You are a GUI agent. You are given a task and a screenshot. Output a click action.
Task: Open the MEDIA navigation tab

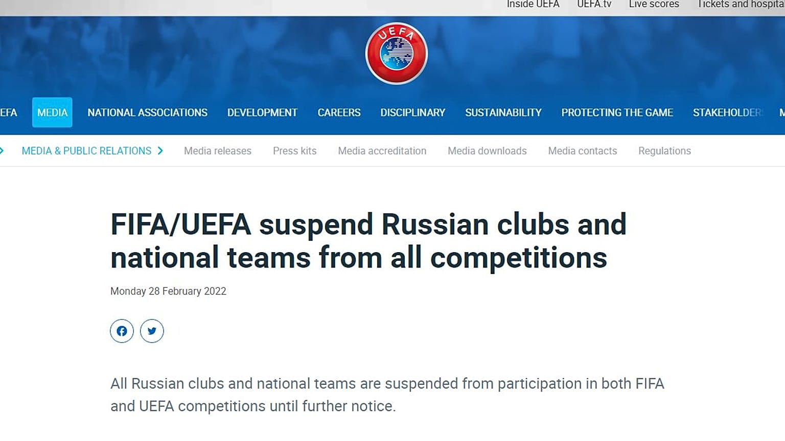click(x=52, y=112)
